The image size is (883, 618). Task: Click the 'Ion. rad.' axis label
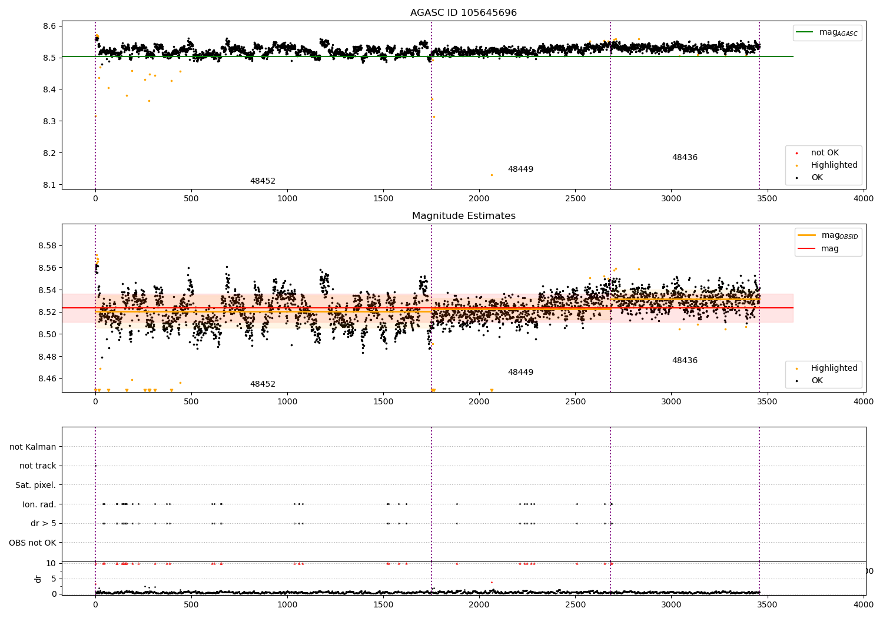point(39,504)
